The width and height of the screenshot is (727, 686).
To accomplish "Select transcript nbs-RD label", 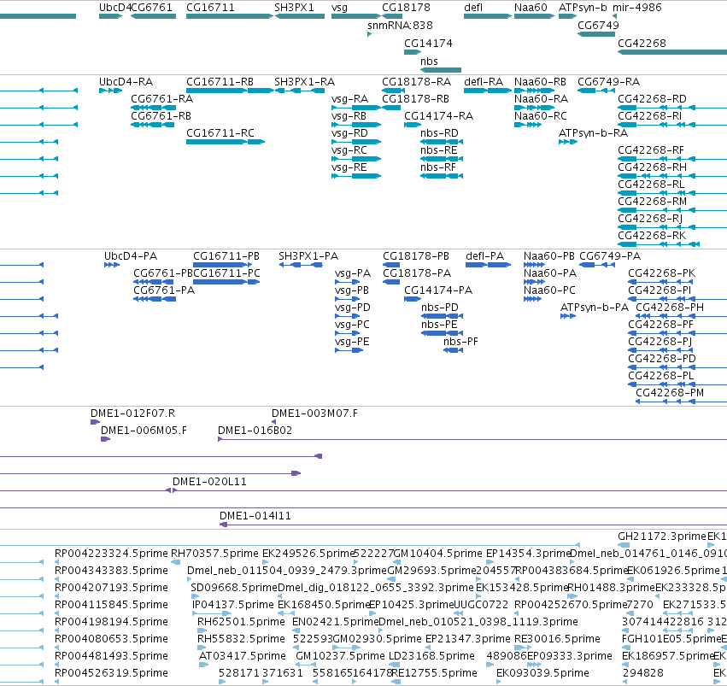I will [x=439, y=133].
